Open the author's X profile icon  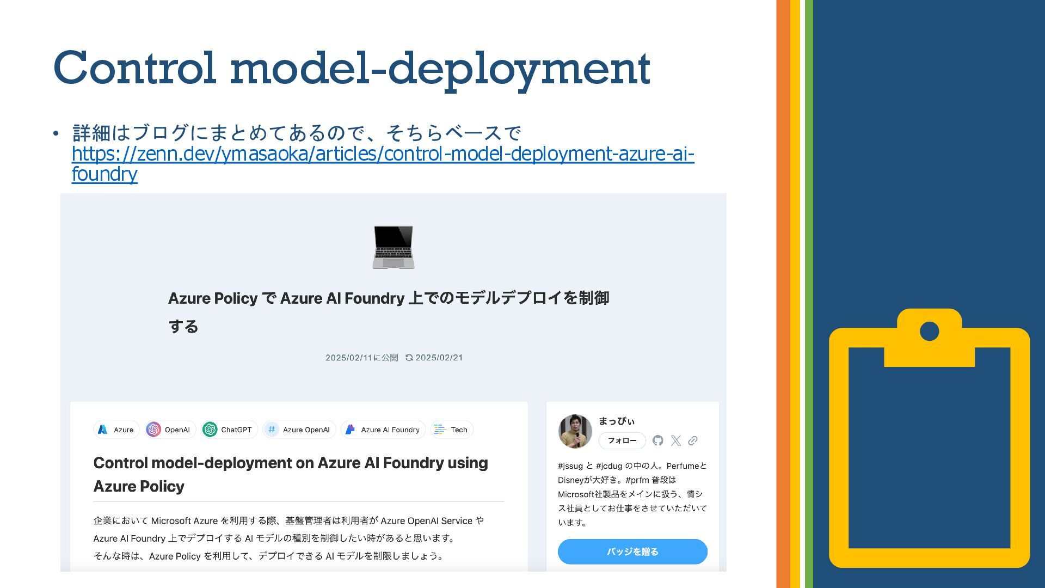coord(675,440)
